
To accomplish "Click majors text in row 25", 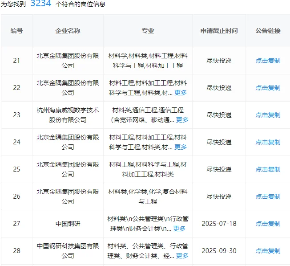I will tap(148, 169).
